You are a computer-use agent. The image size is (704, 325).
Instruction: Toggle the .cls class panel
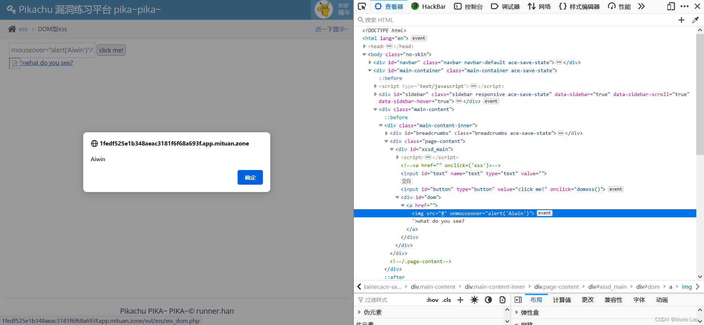[x=447, y=300]
